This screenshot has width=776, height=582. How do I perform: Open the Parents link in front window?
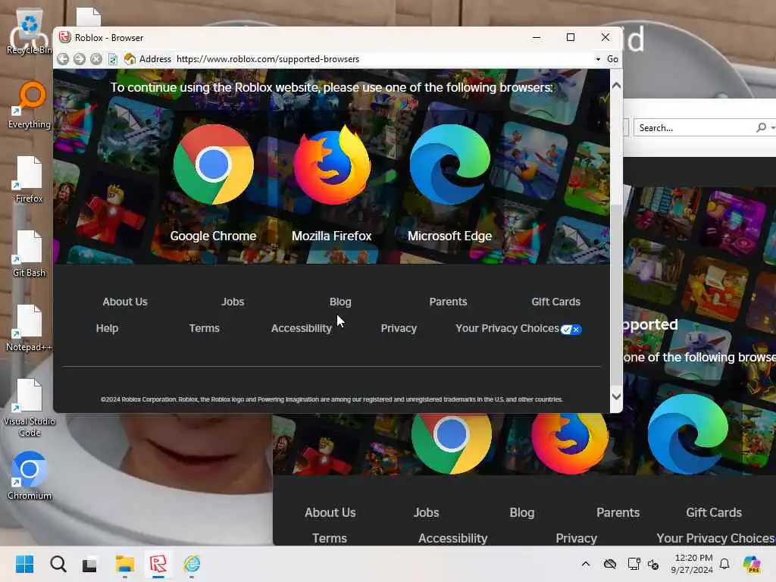click(x=449, y=302)
